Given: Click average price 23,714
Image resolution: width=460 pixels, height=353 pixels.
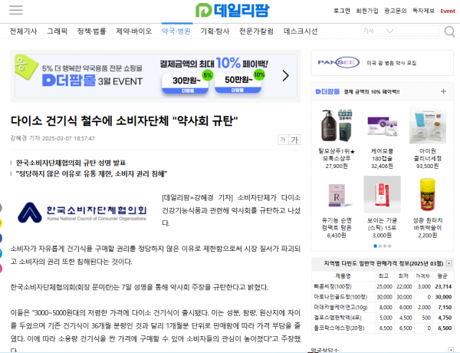Looking at the screenshot, I should tap(443, 286).
